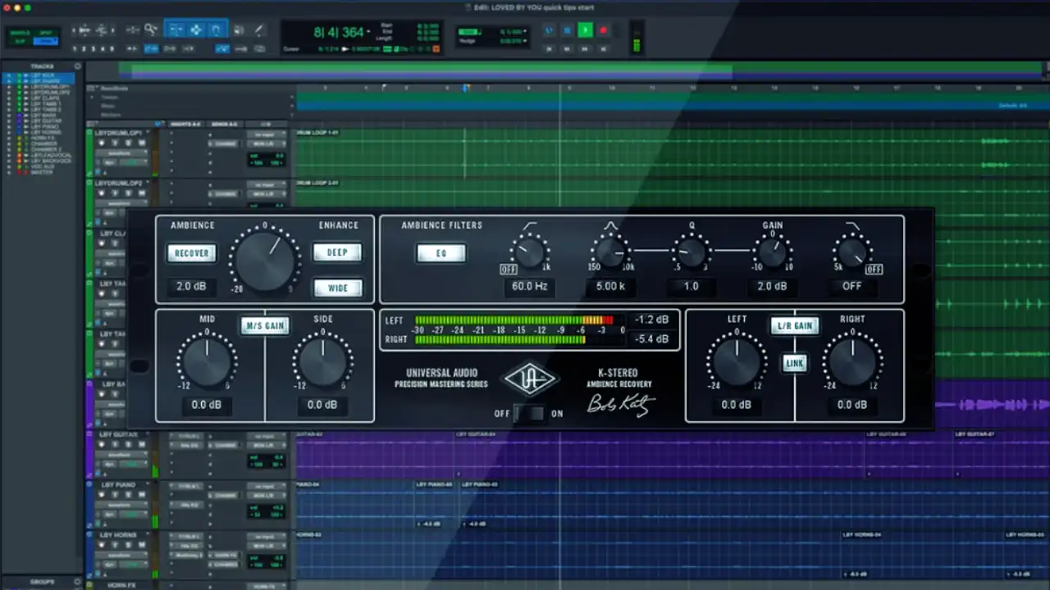Enable Grid edit mode
Screen dimensions: 1050x590
tap(46, 42)
